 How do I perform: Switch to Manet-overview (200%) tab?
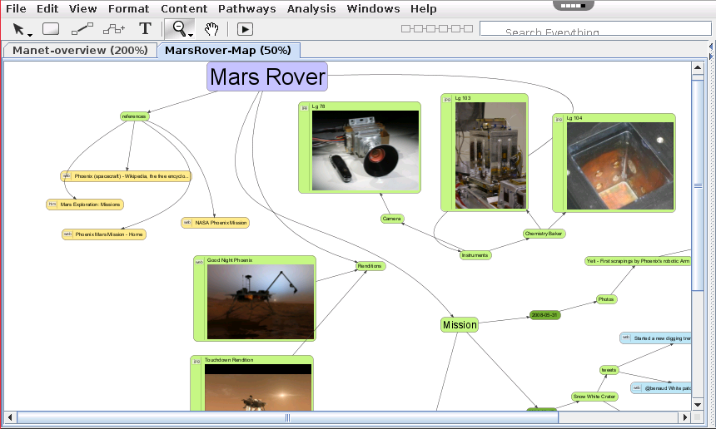(x=81, y=50)
